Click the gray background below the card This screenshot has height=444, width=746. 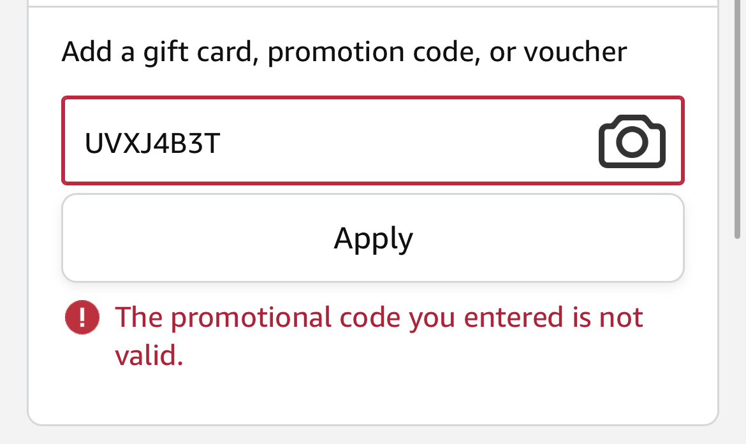pos(372,436)
